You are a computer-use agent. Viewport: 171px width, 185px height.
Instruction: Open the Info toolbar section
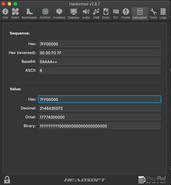[5, 14]
